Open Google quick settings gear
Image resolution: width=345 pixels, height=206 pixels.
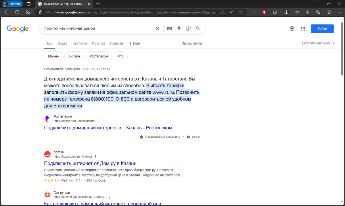(292, 28)
